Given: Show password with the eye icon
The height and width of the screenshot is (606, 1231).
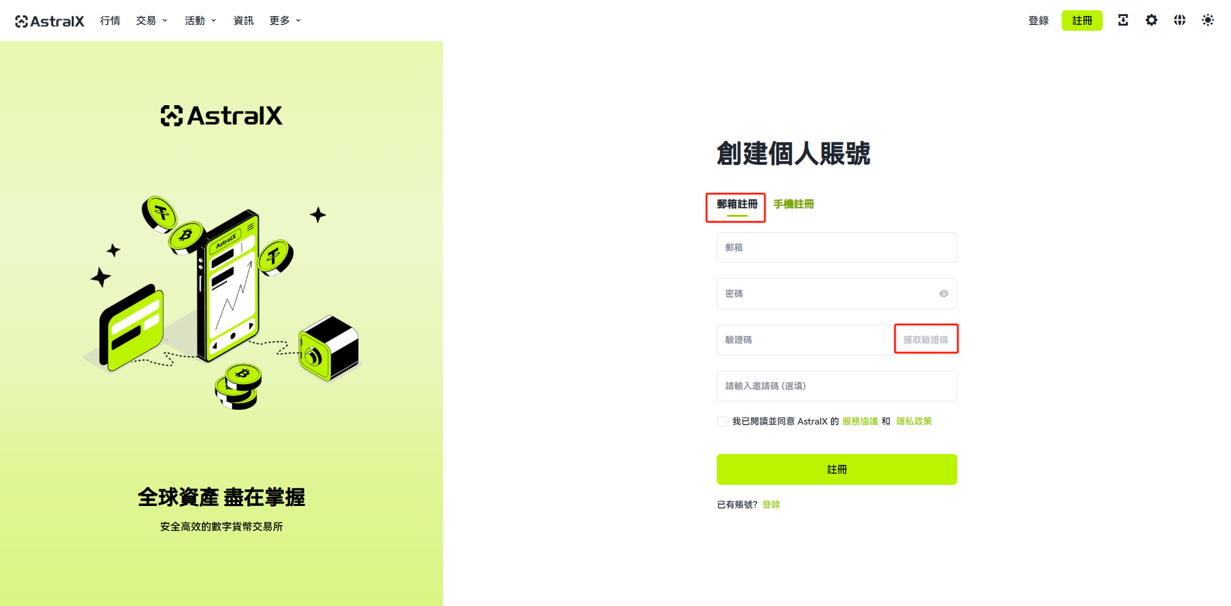Looking at the screenshot, I should (x=944, y=294).
